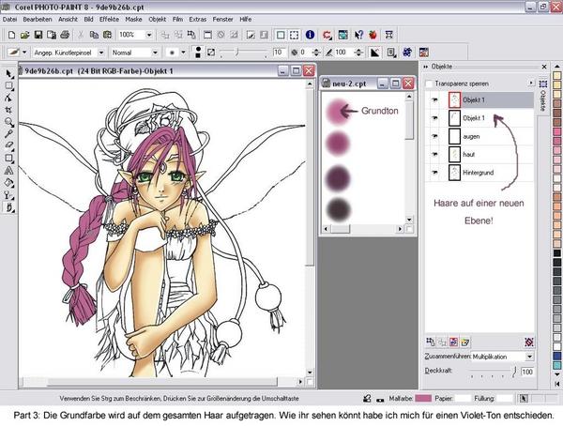Select the Hintergrund layer row

coord(480,173)
